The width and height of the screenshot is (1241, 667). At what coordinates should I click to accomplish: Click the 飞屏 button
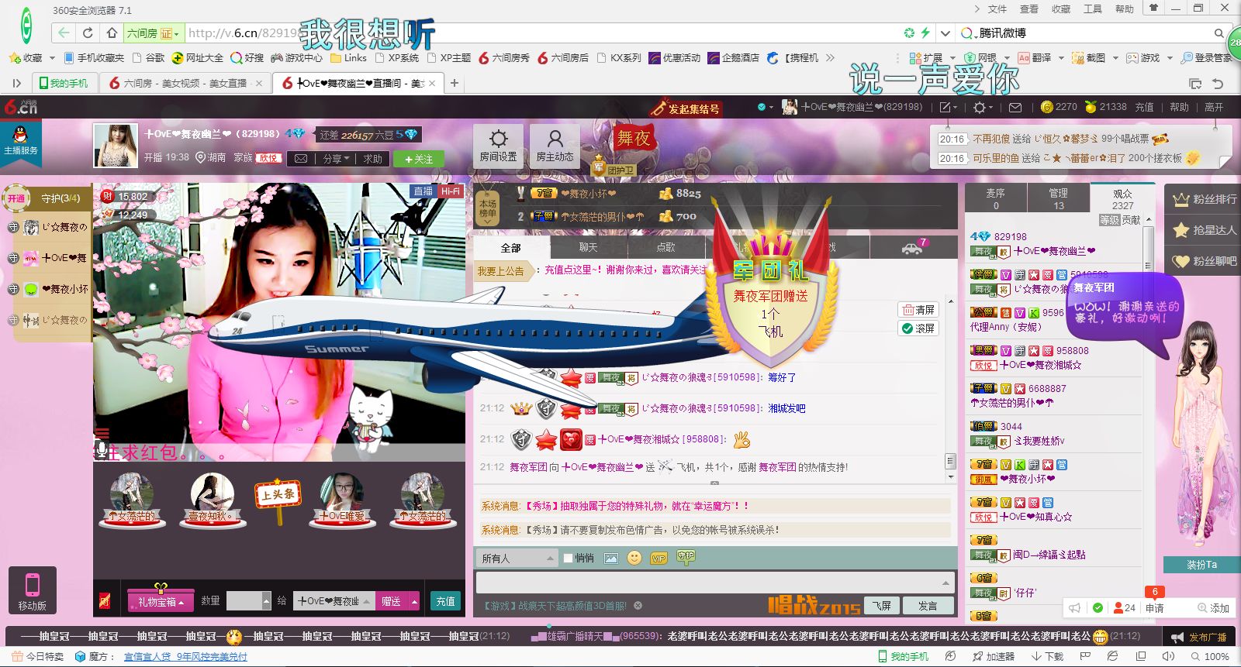882,606
